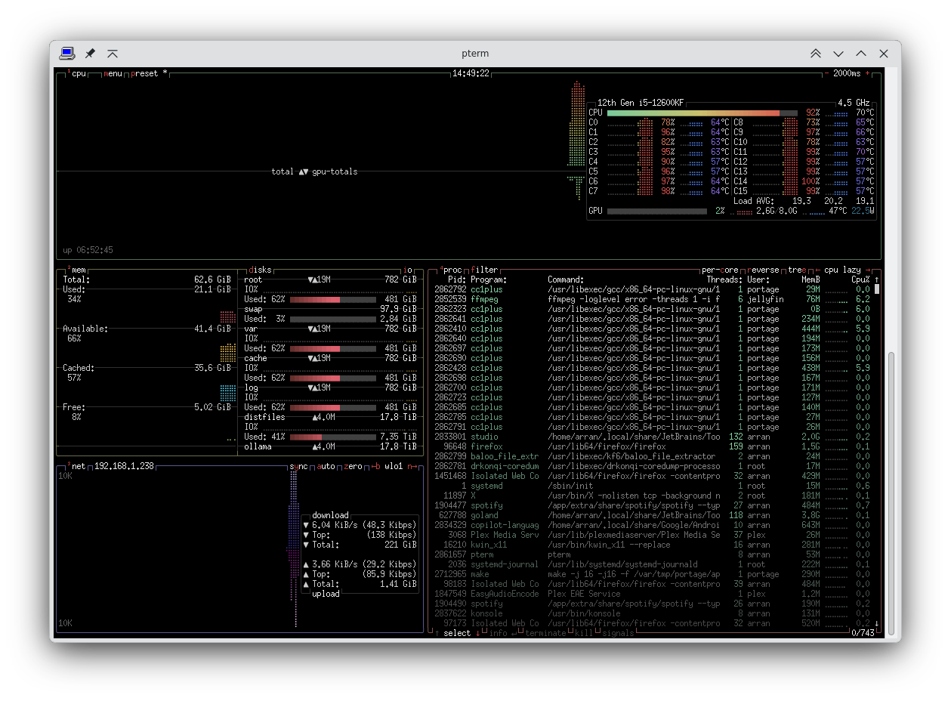Select the kwin_x11 process row
Image resolution: width=951 pixels, height=701 pixels.
click(653, 545)
